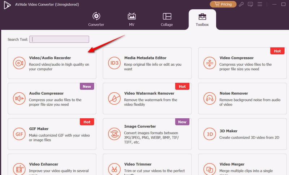Click the Video Compressor icon

click(210, 63)
